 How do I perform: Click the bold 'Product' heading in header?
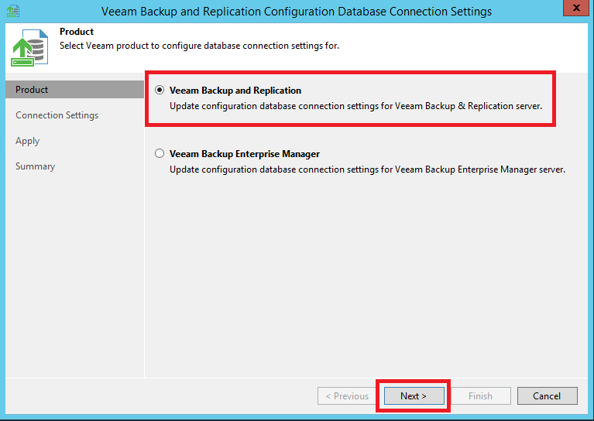coord(77,32)
